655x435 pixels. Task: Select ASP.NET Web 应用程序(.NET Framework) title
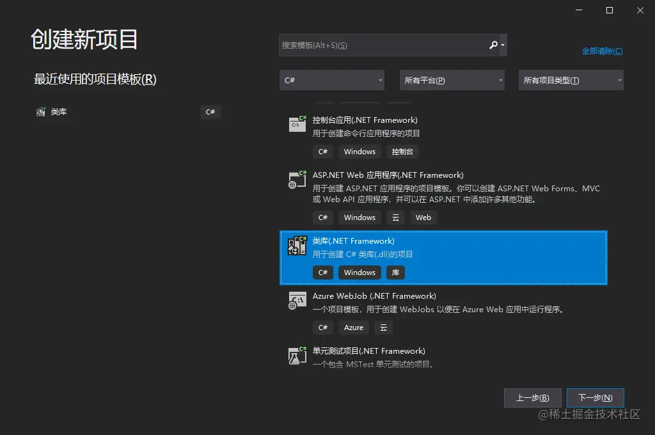(388, 175)
